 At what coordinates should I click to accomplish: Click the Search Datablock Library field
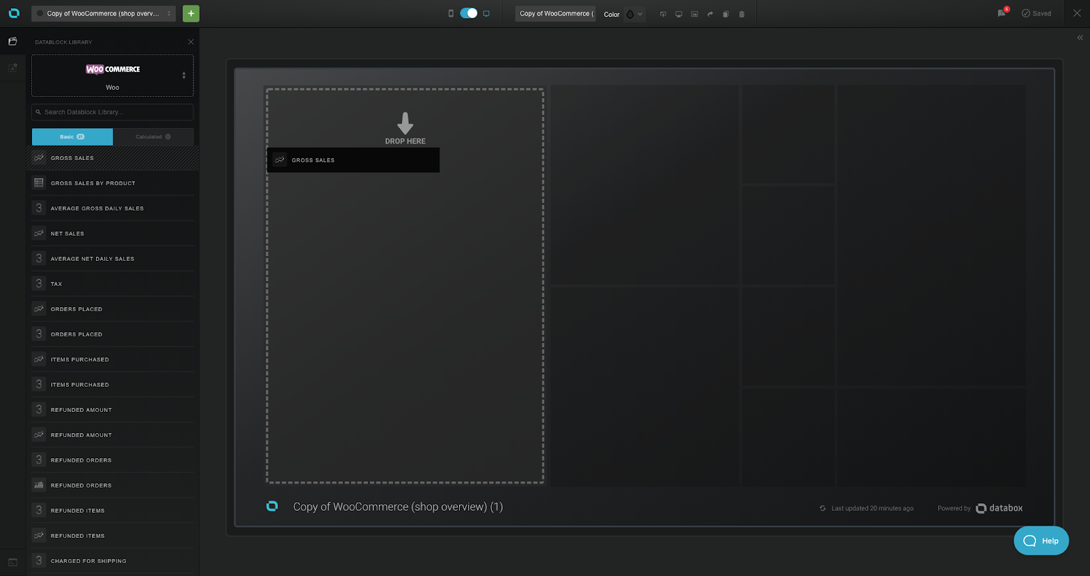pos(112,112)
